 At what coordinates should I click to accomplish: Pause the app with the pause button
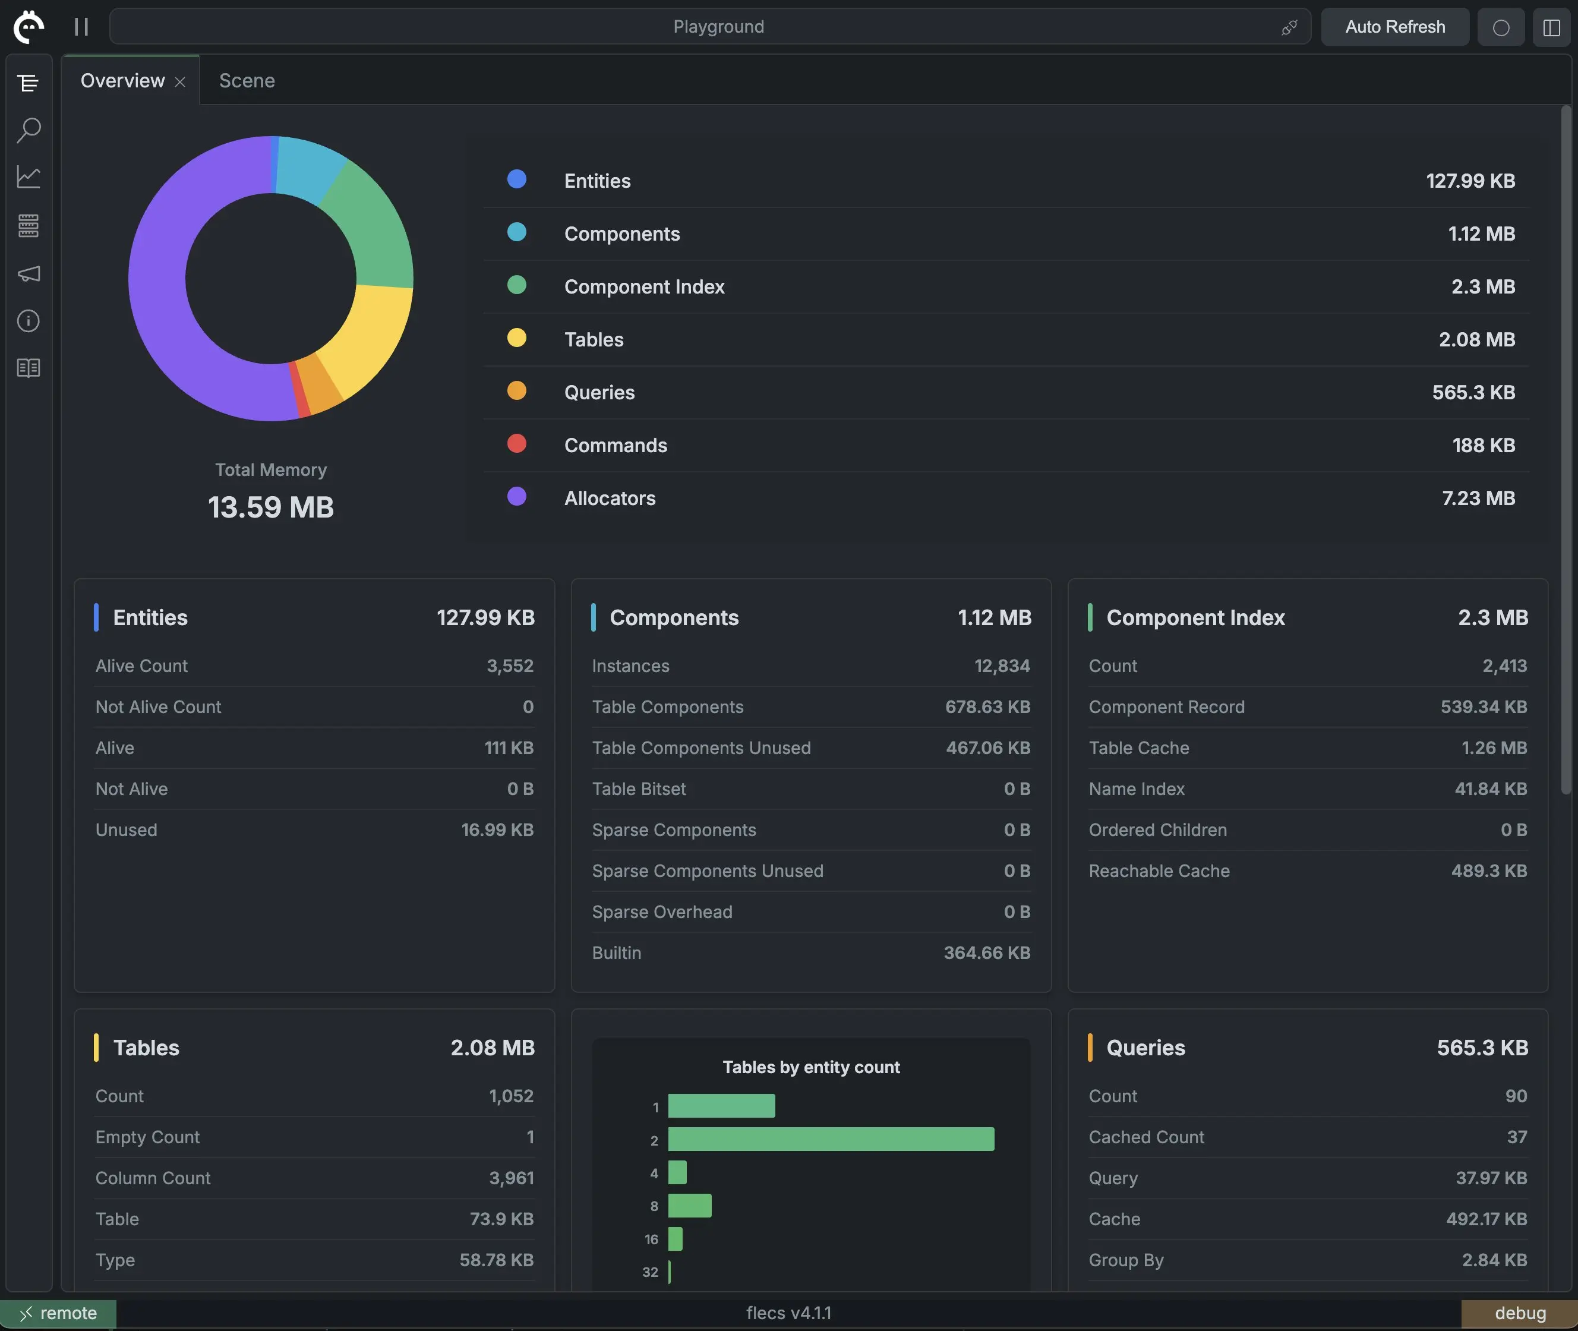81,27
